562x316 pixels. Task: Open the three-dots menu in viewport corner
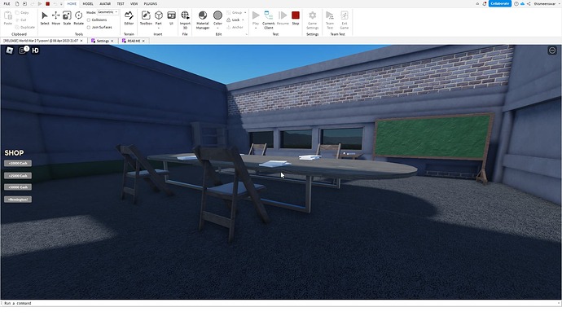point(552,50)
